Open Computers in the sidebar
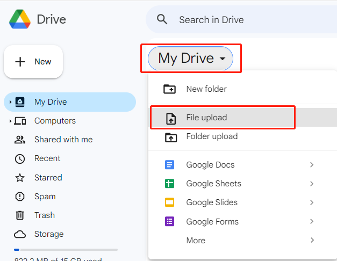Viewport: 337px width, 261px height. tap(70, 121)
